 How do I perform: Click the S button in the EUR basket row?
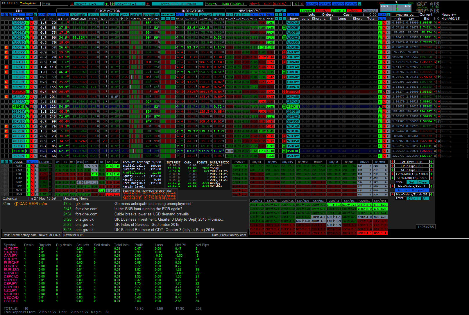(x=32, y=178)
